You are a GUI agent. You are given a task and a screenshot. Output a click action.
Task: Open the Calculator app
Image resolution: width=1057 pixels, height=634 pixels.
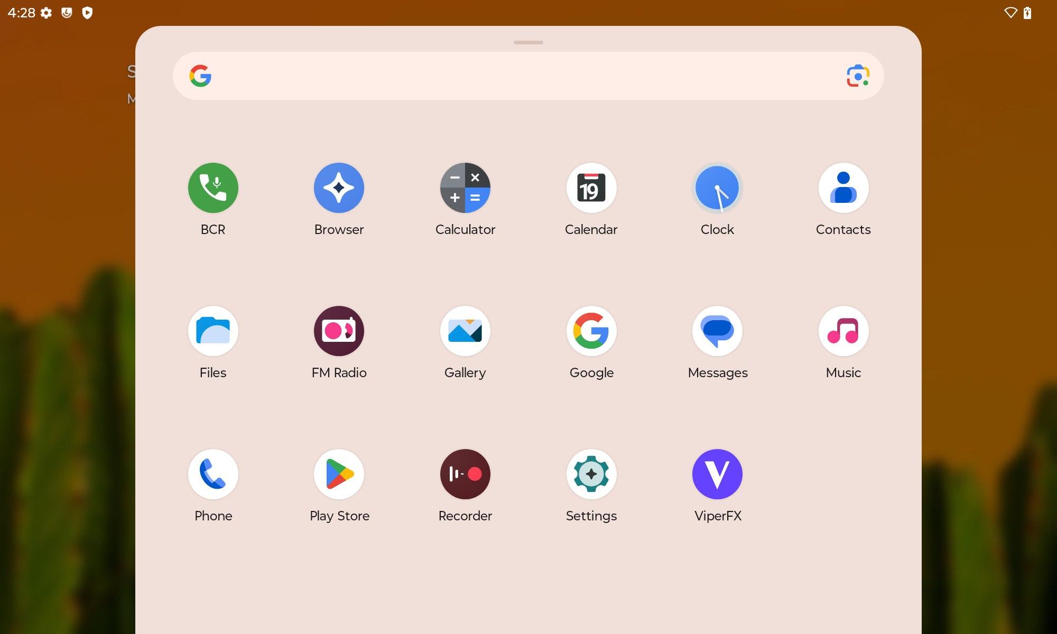(x=465, y=188)
